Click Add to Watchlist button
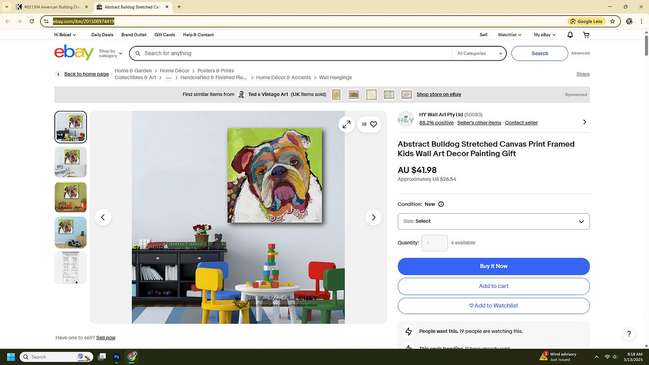 [493, 306]
